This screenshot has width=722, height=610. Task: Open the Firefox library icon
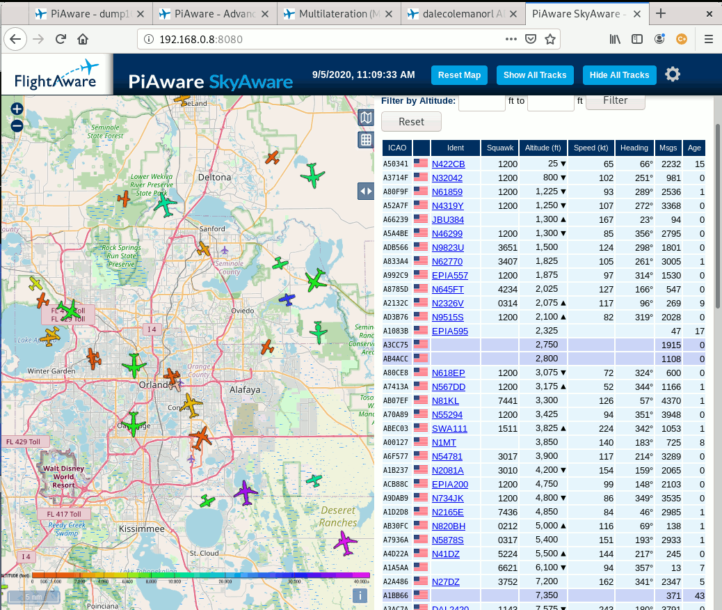coord(615,39)
